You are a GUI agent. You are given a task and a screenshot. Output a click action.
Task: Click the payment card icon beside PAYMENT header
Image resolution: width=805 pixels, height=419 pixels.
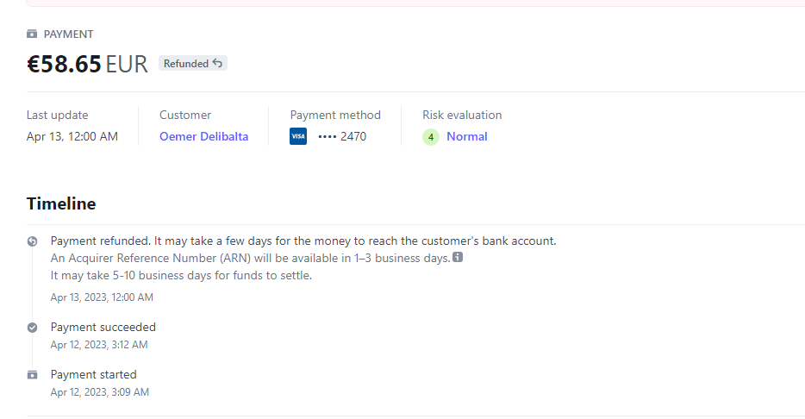coord(32,34)
